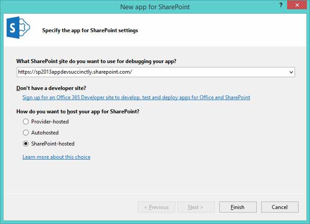This screenshot has width=310, height=224.
Task: Click the disabled Previous button
Action: click(156, 207)
